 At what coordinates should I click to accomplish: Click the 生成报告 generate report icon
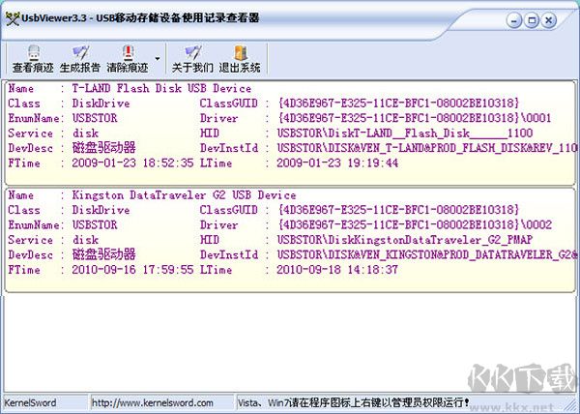tap(80, 59)
